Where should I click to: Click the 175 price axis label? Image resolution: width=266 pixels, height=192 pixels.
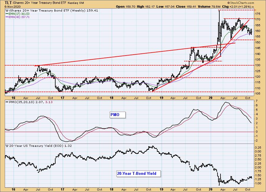pos(258,14)
